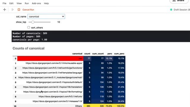Click the Draft Session status indicator
Image resolution: width=190 pixels, height=107 pixels.
180,10
